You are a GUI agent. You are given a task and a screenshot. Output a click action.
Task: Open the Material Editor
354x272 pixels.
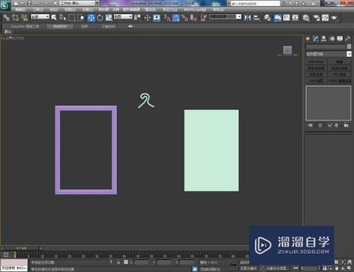pos(306,18)
